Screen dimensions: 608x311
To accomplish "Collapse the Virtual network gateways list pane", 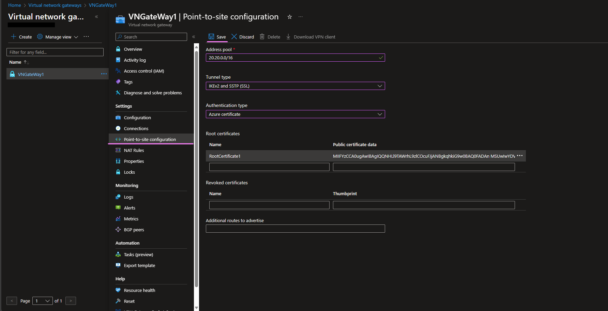I will point(96,17).
